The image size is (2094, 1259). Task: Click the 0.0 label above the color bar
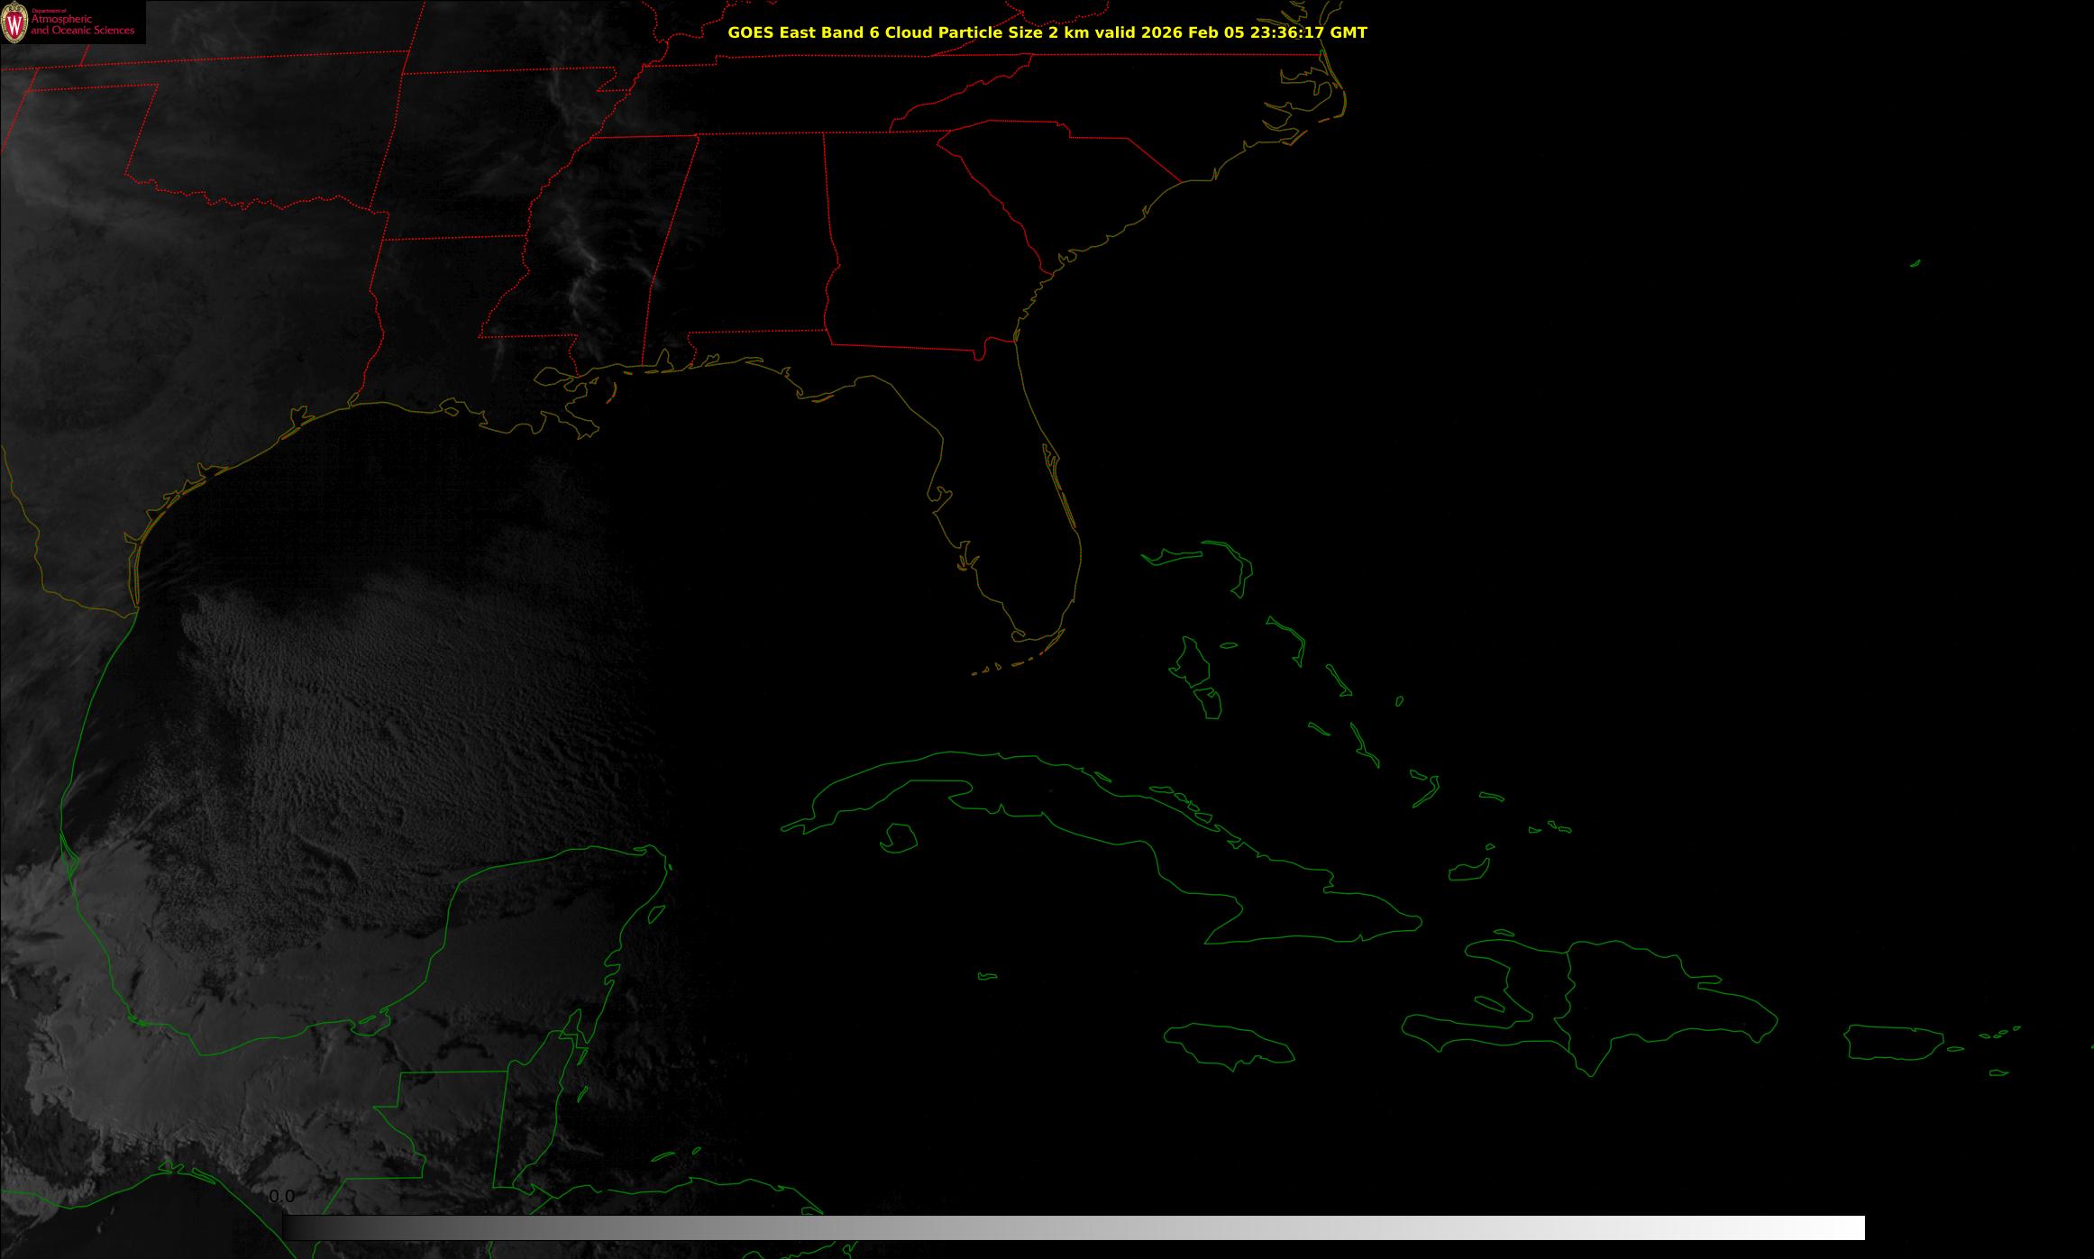[281, 1196]
